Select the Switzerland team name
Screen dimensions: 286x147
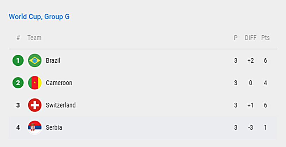coord(61,105)
